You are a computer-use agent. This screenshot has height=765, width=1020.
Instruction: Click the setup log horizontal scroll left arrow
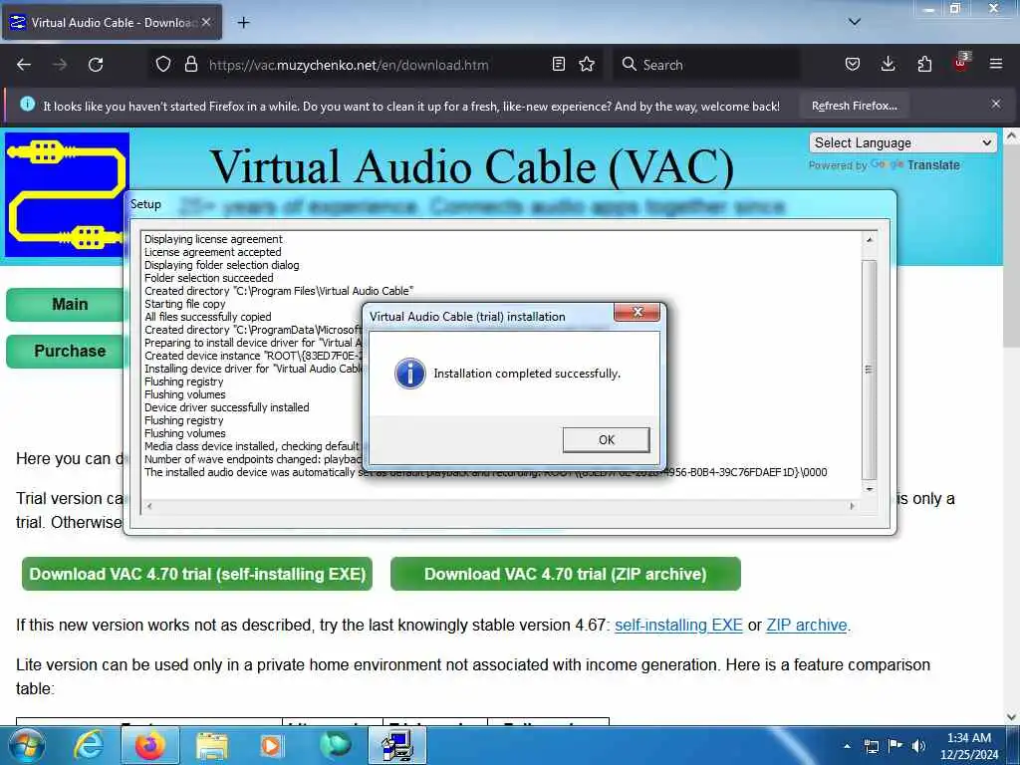point(149,506)
